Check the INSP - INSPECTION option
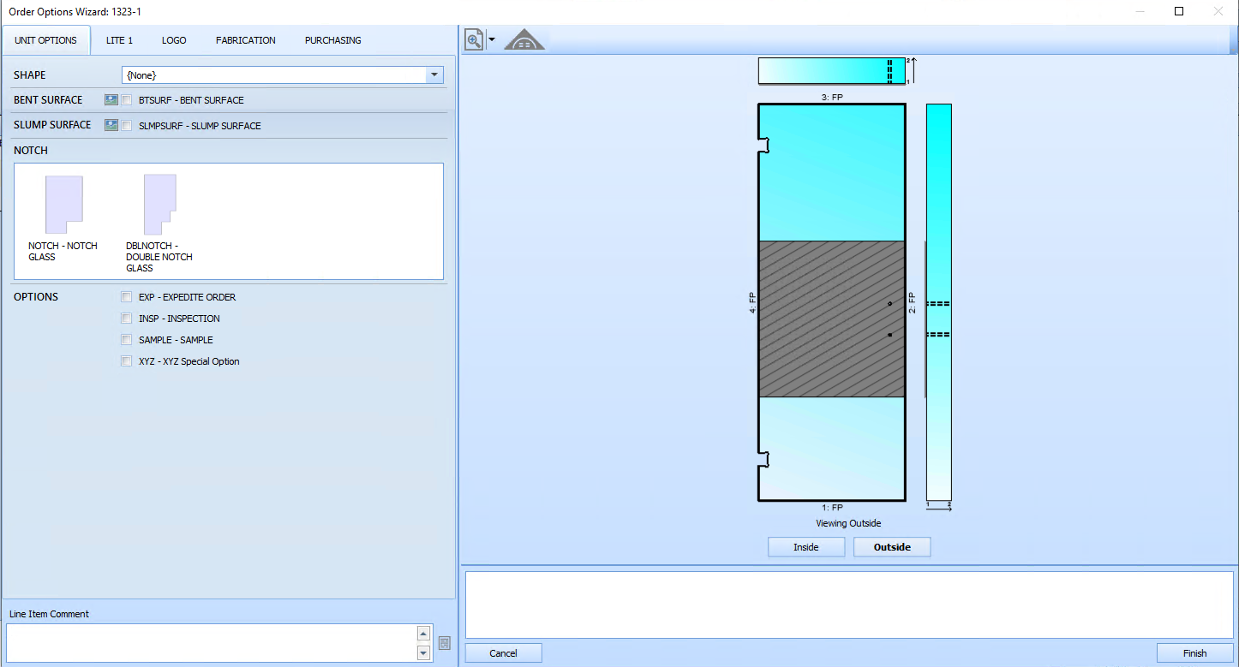The height and width of the screenshot is (667, 1239). [x=127, y=318]
